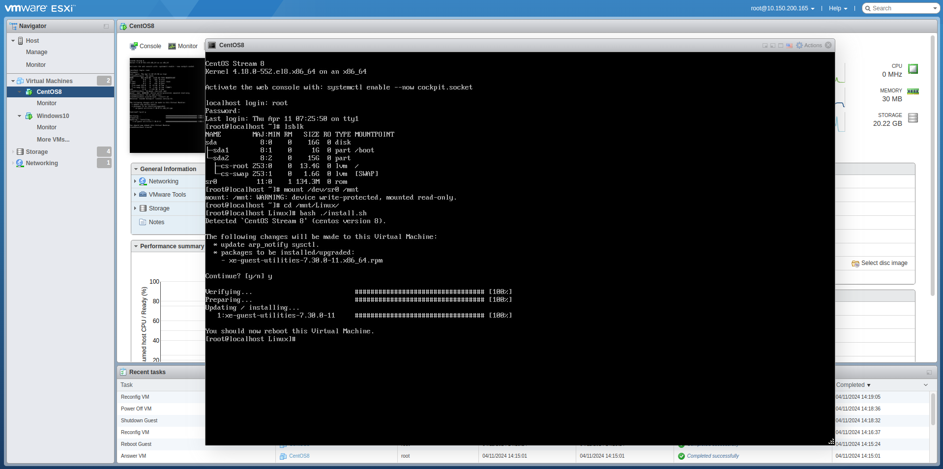Open the Help dropdown menu

point(838,8)
